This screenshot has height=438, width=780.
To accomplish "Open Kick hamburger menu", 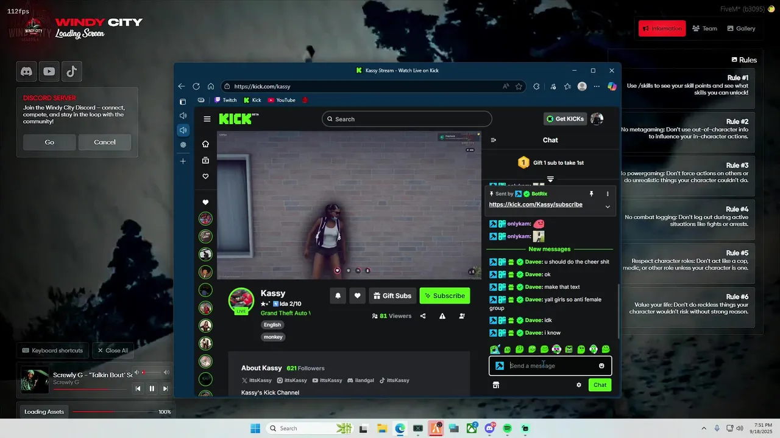I will tap(207, 119).
